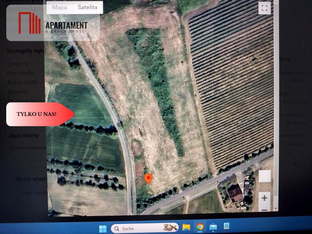Open File Explorer from taskbar
This screenshot has height=234, width=312.
click(x=186, y=227)
